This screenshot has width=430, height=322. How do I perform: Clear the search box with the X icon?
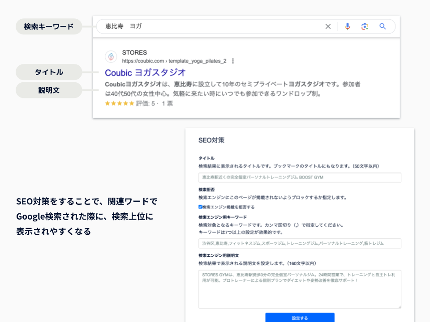tap(328, 26)
